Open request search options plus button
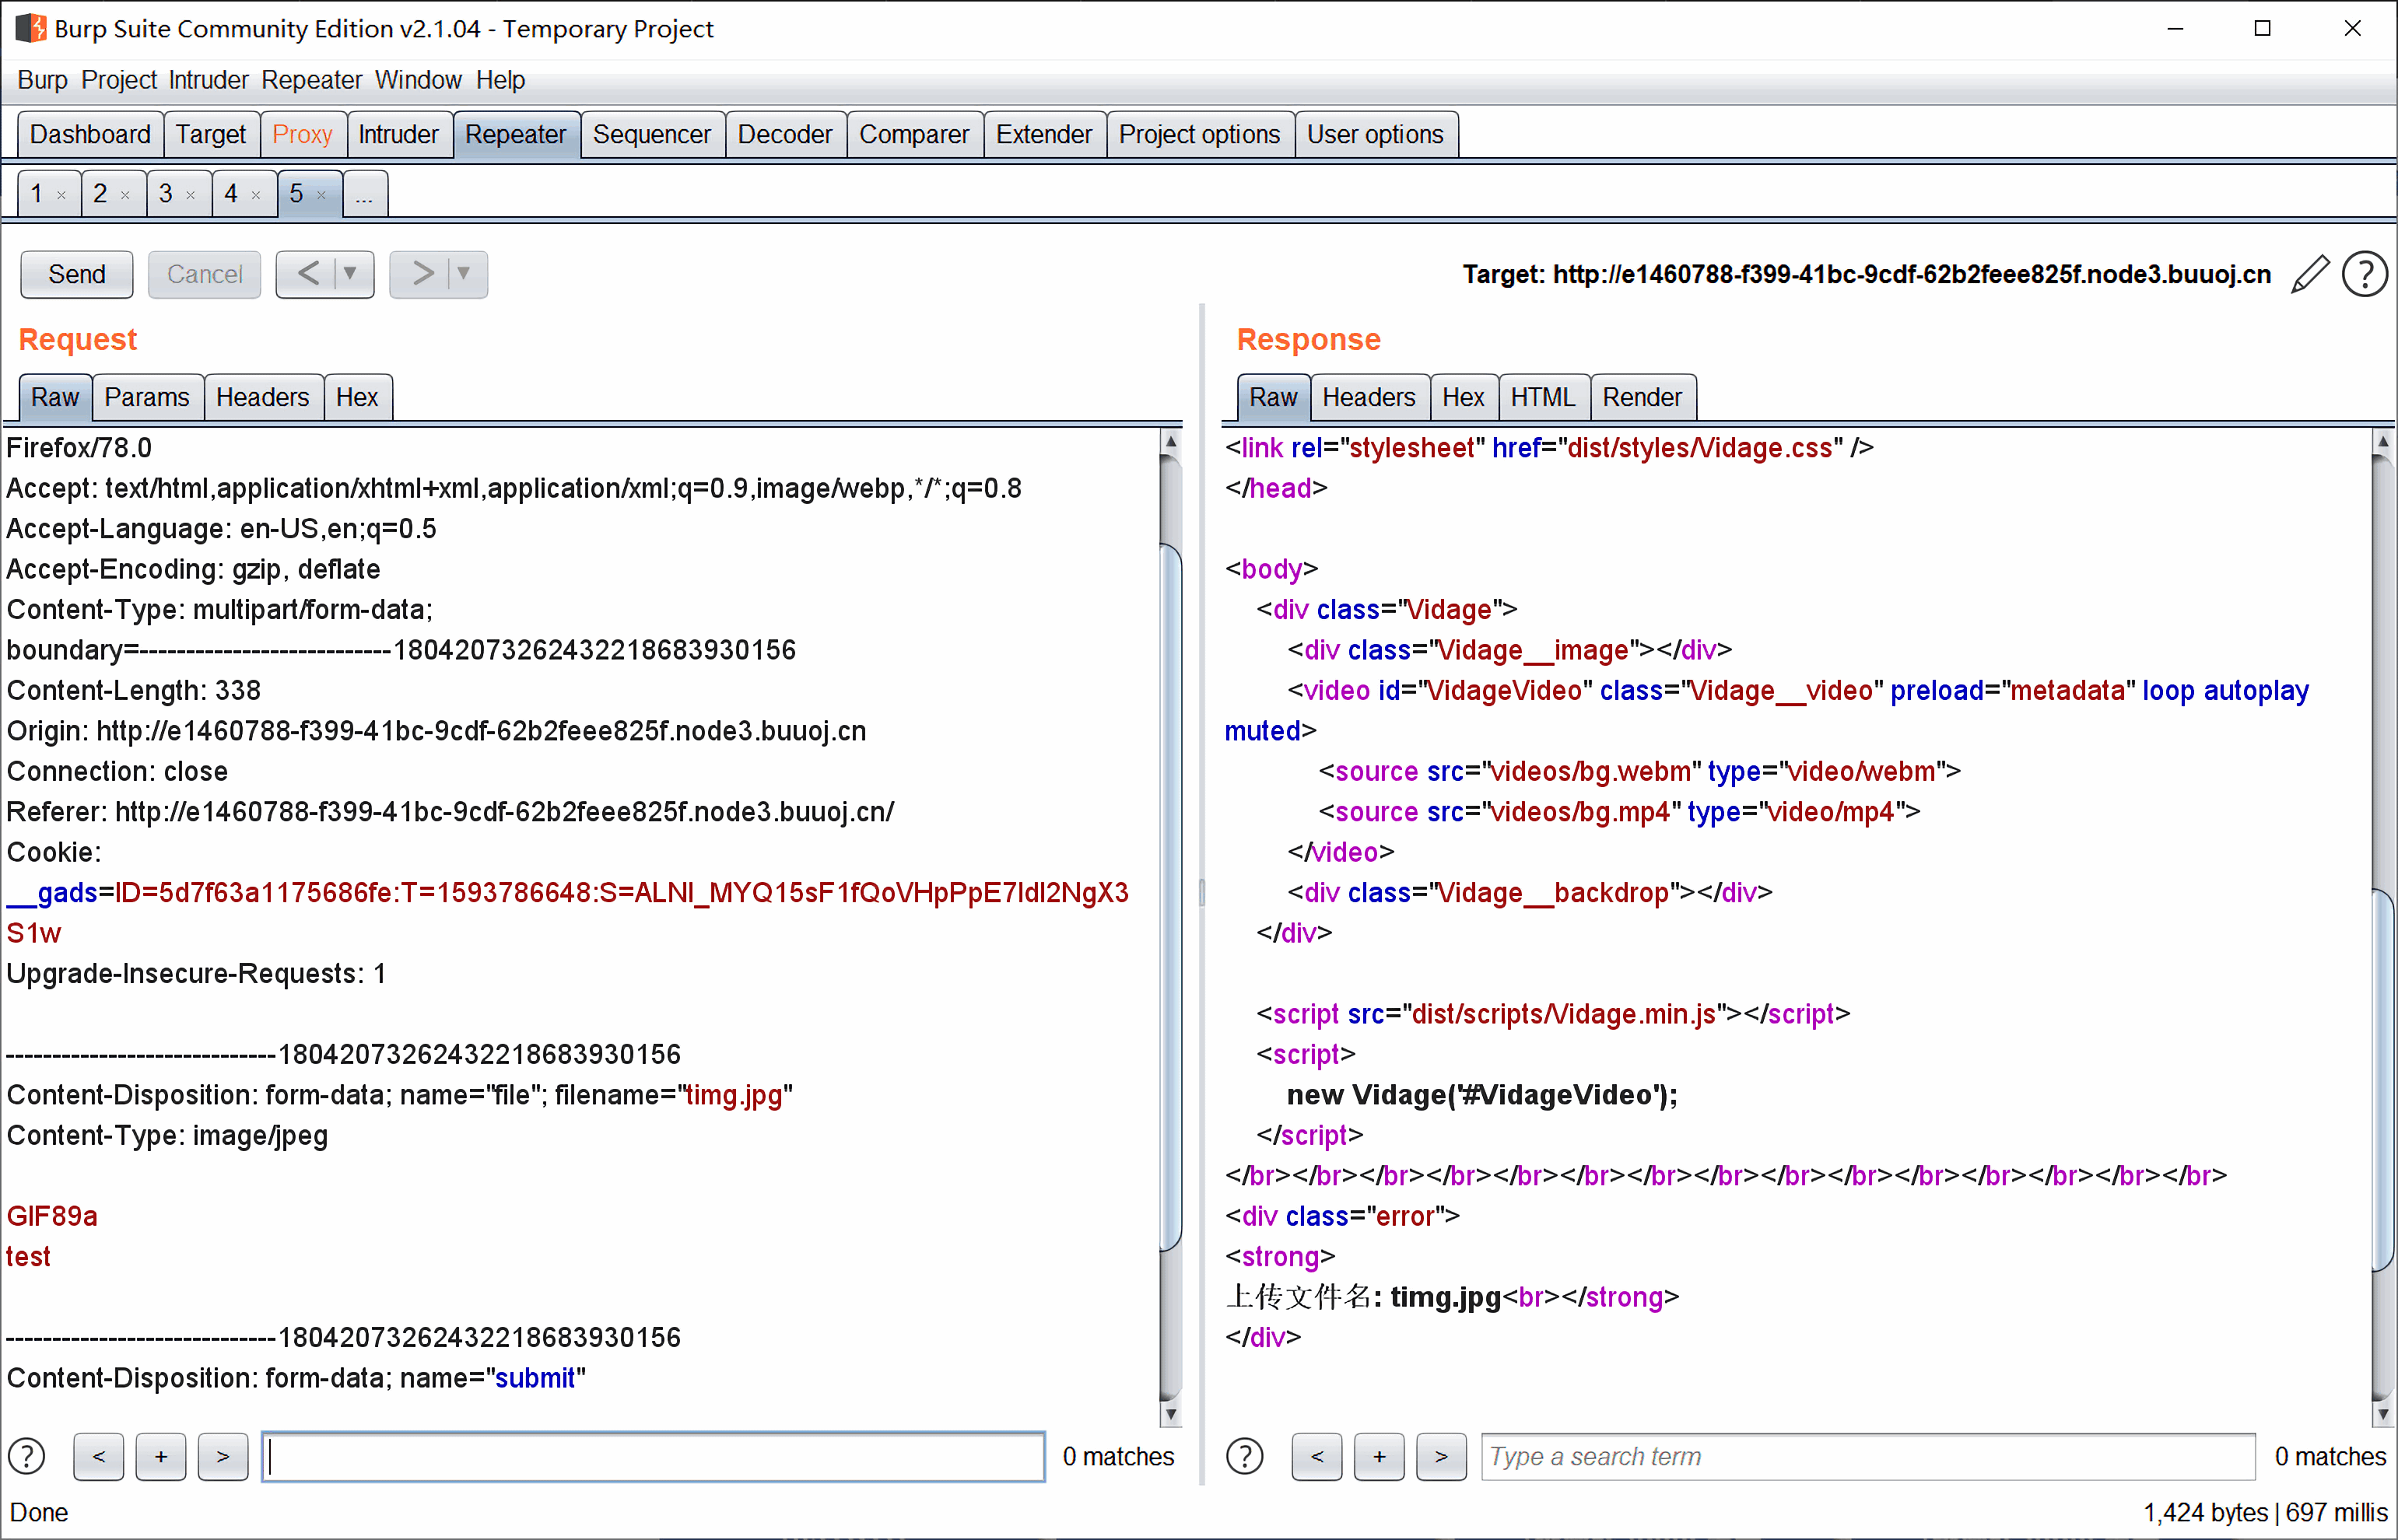This screenshot has height=1540, width=2398. pos(161,1456)
